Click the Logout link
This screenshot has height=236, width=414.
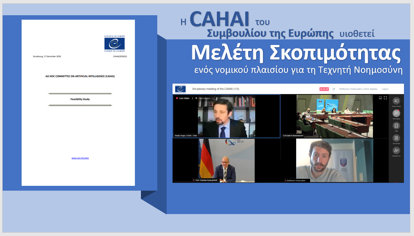(385, 89)
